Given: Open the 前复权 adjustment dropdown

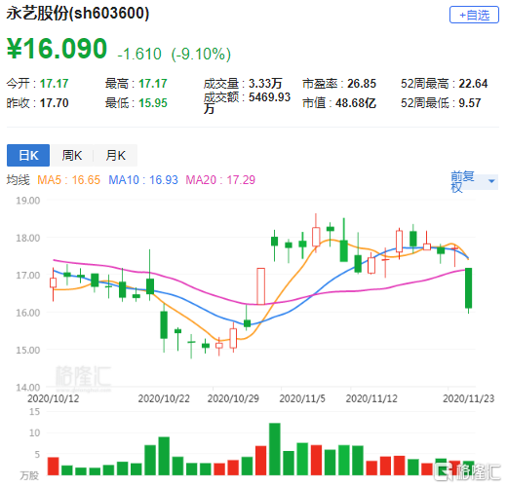Looking at the screenshot, I should point(474,181).
